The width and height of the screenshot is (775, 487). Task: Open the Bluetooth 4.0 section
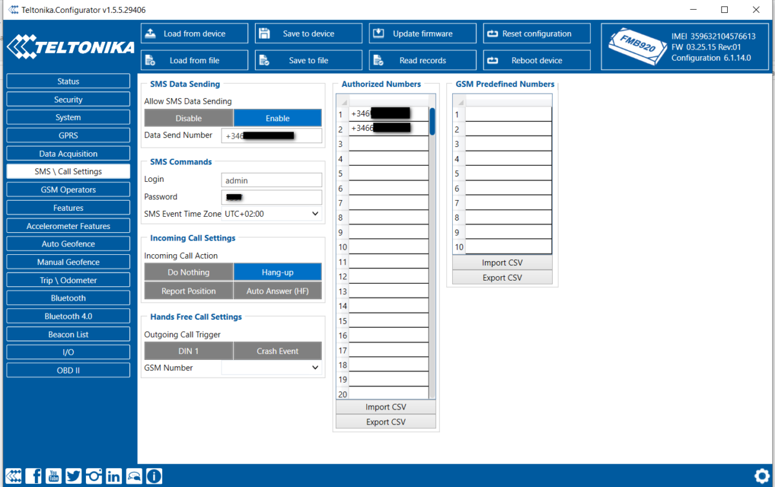pyautogui.click(x=68, y=316)
